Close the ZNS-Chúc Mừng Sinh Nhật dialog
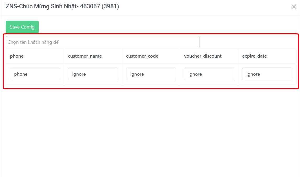Screen dimensions: 300x177 coord(294,7)
